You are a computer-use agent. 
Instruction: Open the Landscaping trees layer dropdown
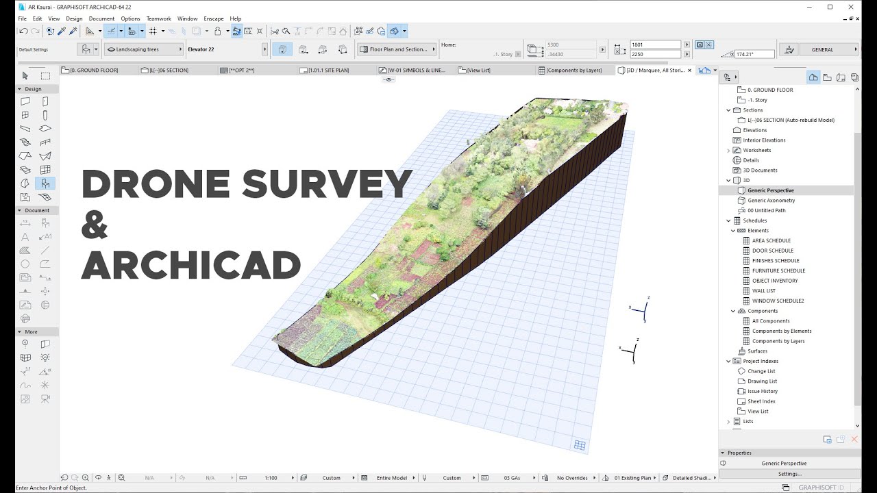click(144, 49)
